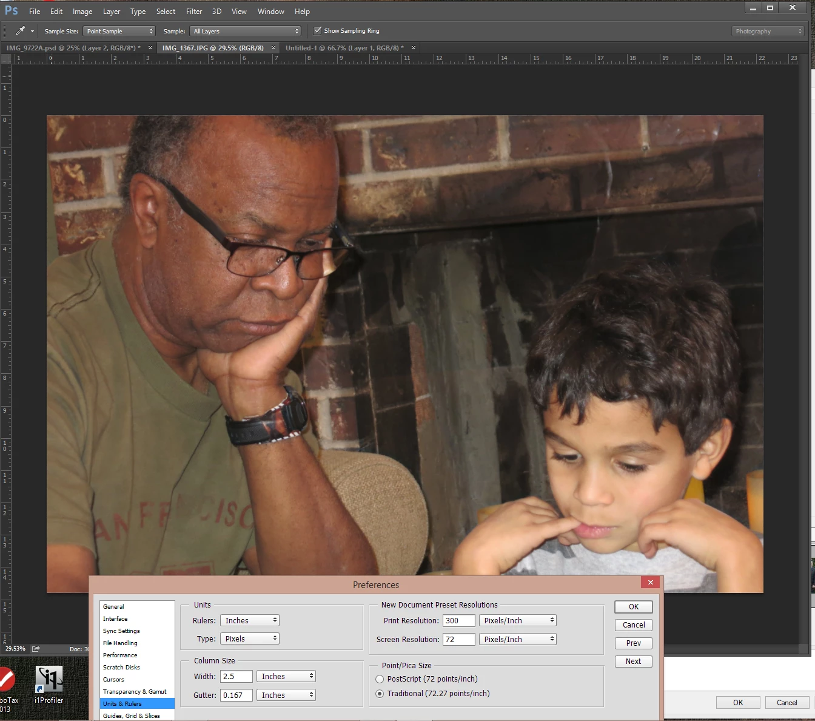Screen dimensions: 815x721
Task: Click OK in Preferences dialog
Action: (634, 607)
